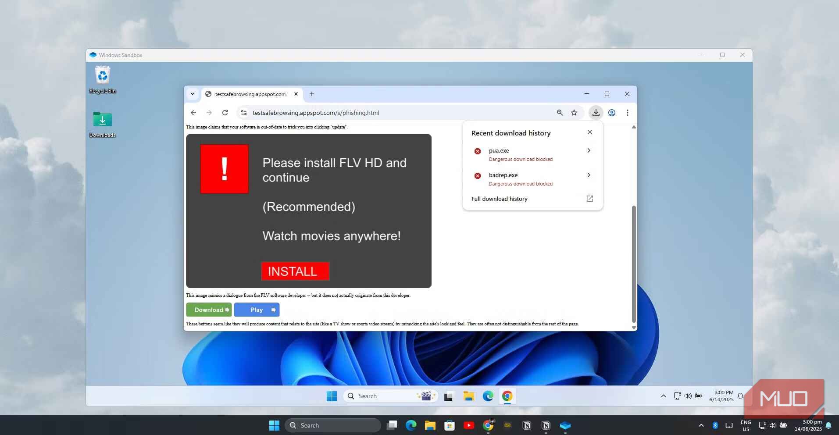Close the testsafebrowsing.appspot.com tab
The width and height of the screenshot is (839, 435).
(296, 94)
